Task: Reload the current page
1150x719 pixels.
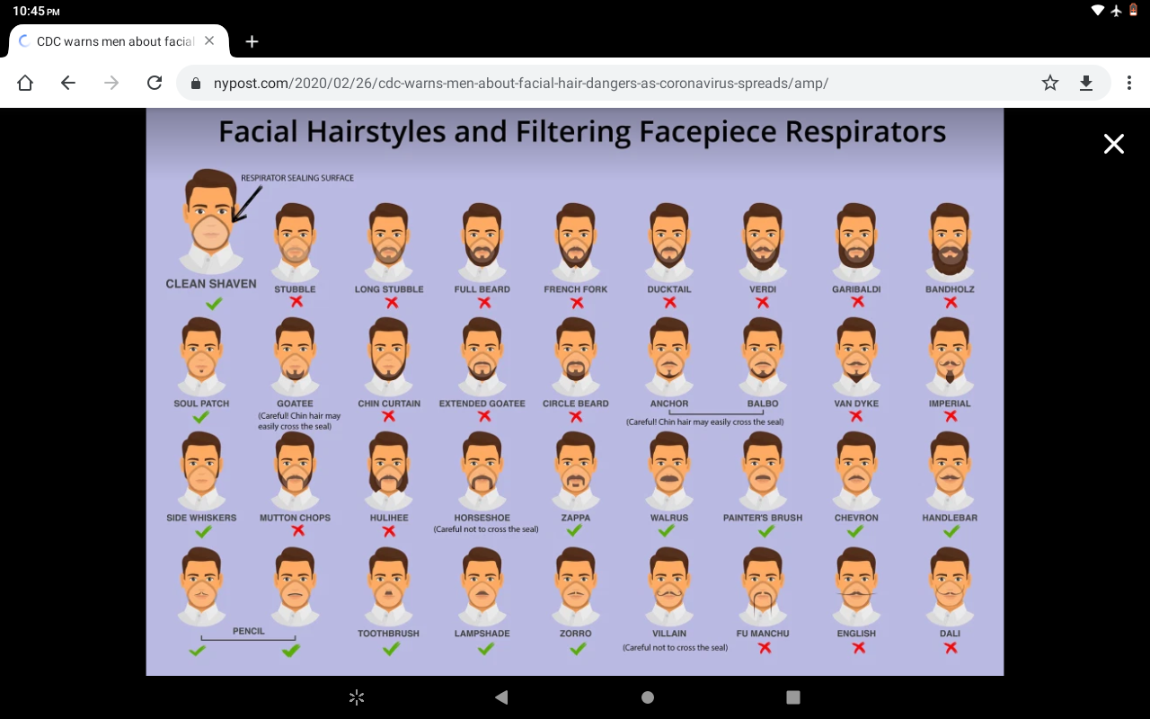Action: tap(155, 83)
